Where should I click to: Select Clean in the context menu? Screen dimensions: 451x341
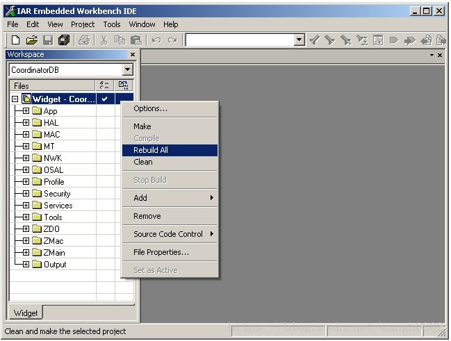170,162
